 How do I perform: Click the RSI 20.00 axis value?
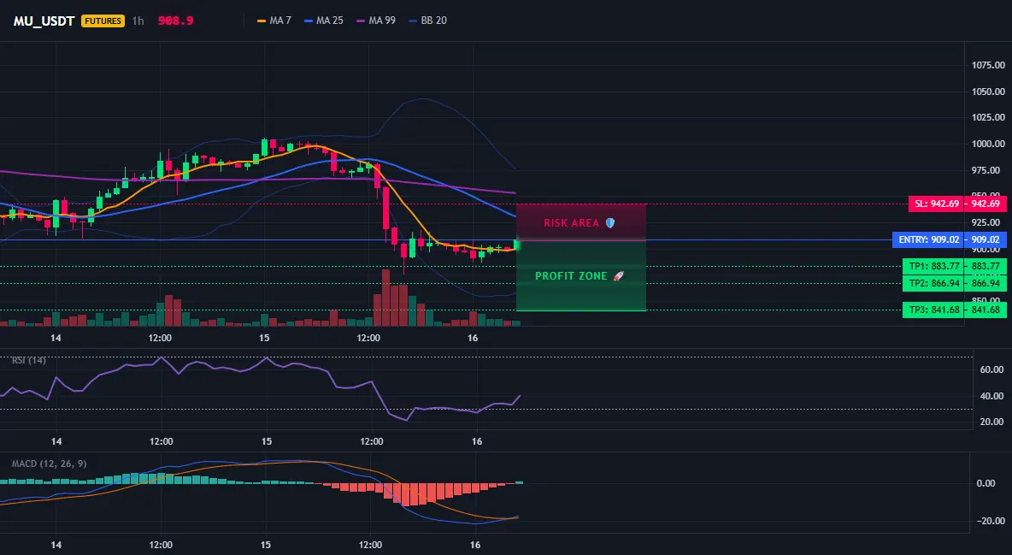(992, 422)
